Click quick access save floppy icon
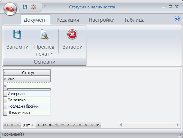Image resolution: width=183 pixels, height=138 pixels. (x=25, y=7)
